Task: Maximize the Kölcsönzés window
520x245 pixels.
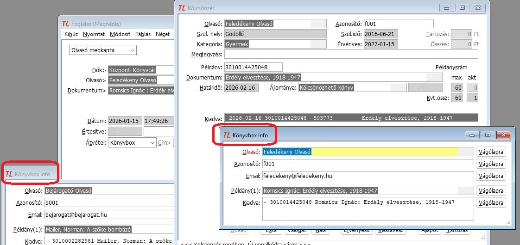Action: click(462, 8)
